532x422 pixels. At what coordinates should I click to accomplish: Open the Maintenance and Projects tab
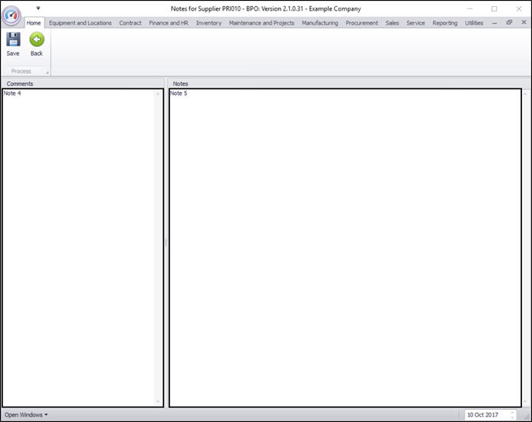(261, 23)
